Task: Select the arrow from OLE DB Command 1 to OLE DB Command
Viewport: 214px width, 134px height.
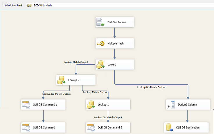Action: (x=43, y=116)
